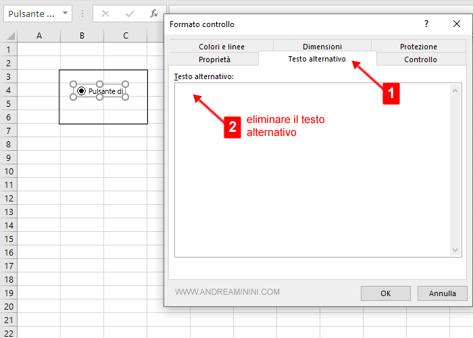Click the Annulla button

coord(442,293)
